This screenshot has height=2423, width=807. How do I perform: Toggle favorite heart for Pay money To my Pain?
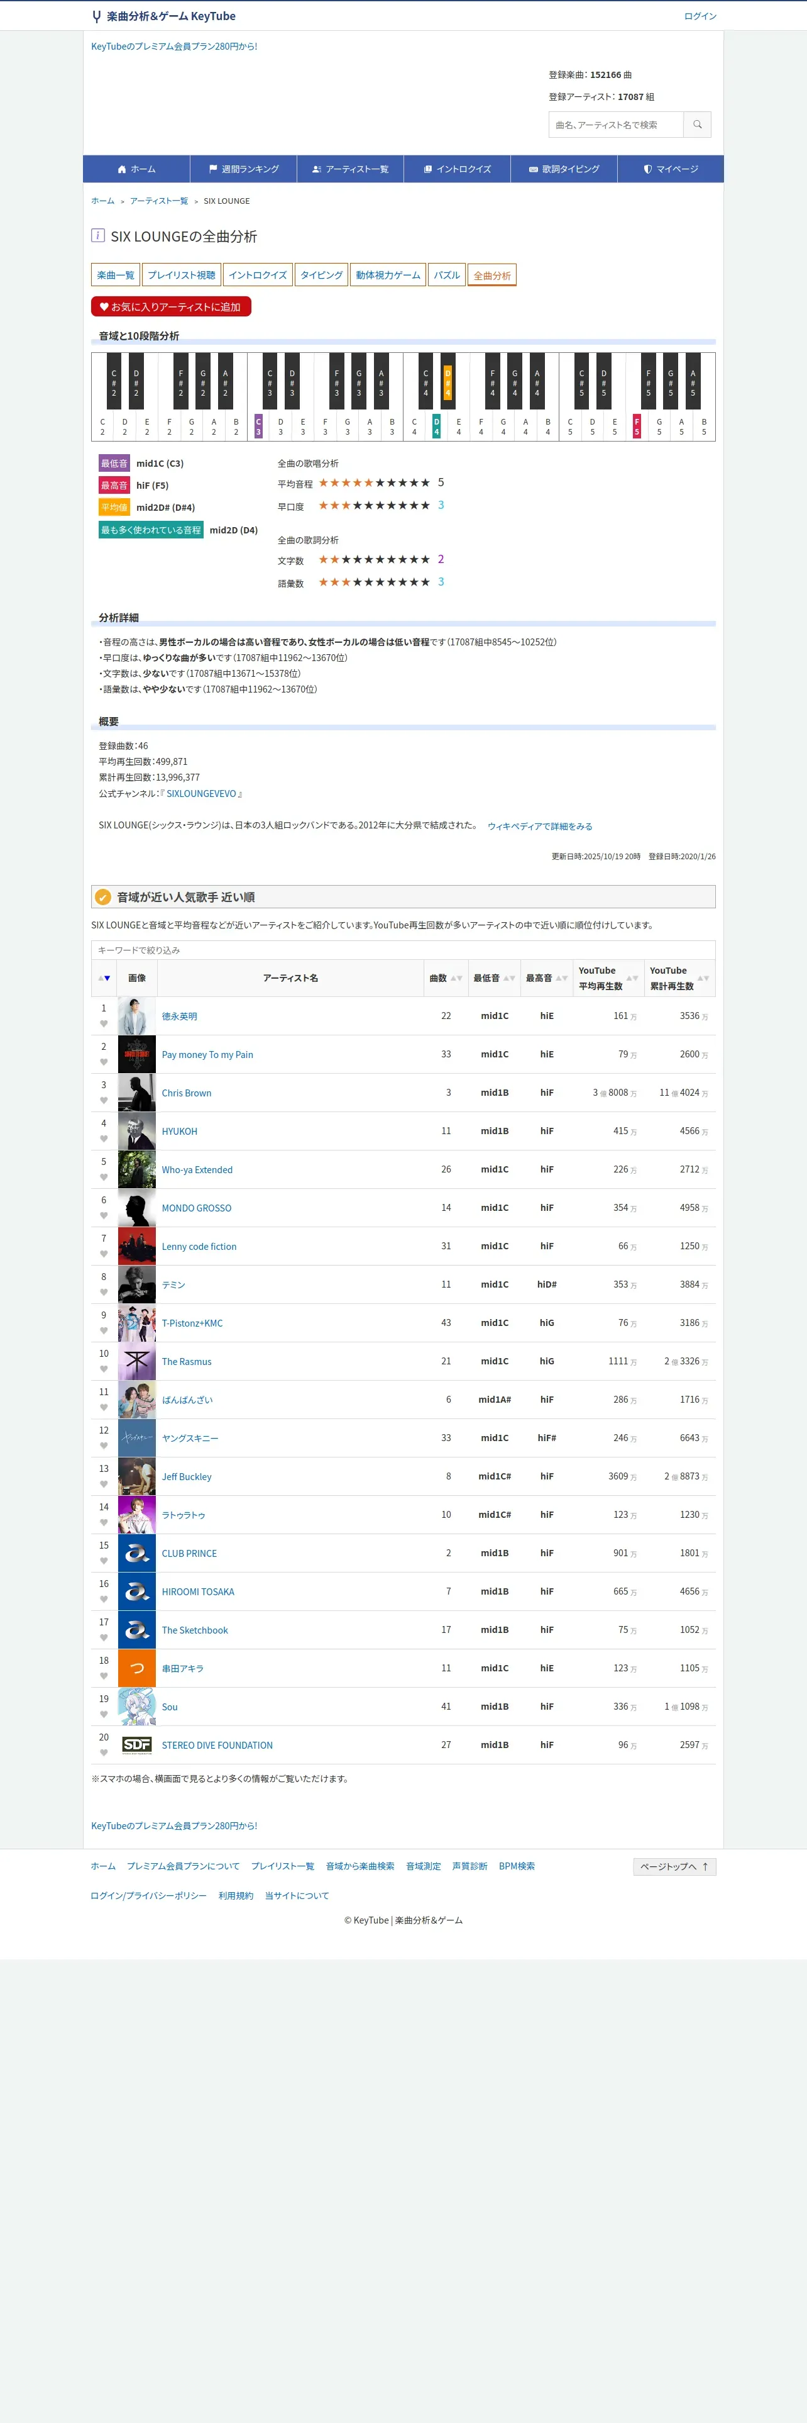point(103,1063)
